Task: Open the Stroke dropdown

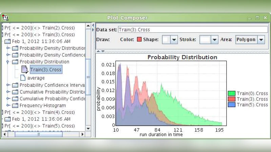Action: (214, 40)
